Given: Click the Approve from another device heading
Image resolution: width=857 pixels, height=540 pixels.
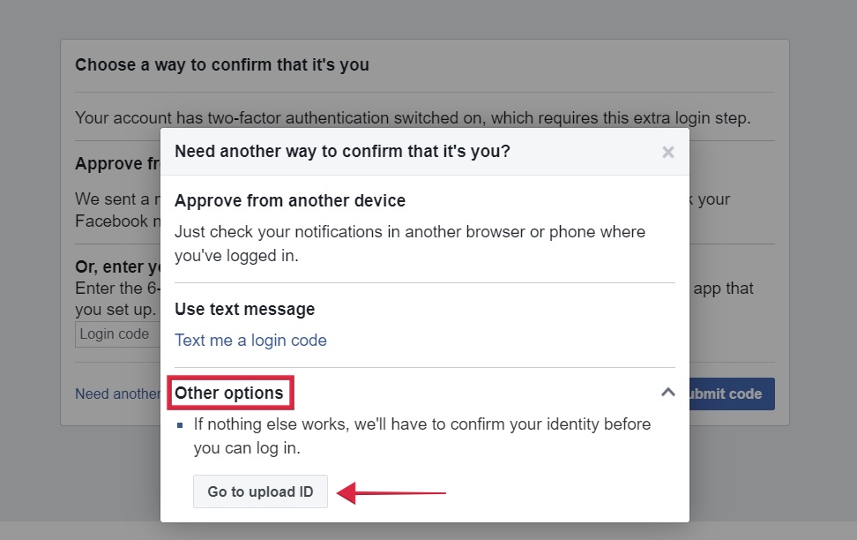Looking at the screenshot, I should tap(290, 199).
